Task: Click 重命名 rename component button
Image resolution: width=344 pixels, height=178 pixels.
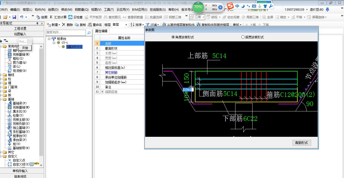Action: tap(95, 25)
